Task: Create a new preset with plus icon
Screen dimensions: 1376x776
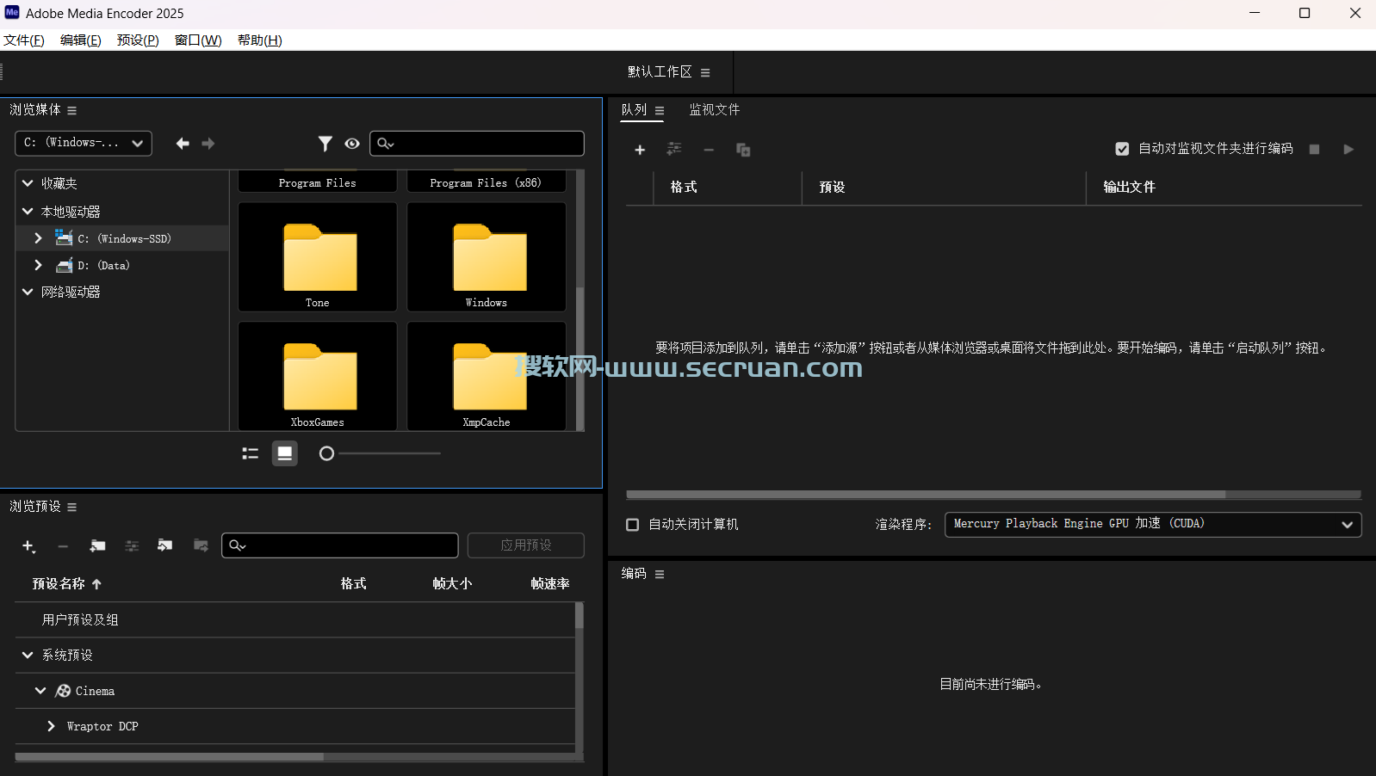Action: click(28, 545)
